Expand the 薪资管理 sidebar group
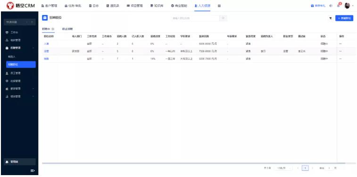Screen dimensions: 357x177 pyautogui.click(x=20, y=89)
